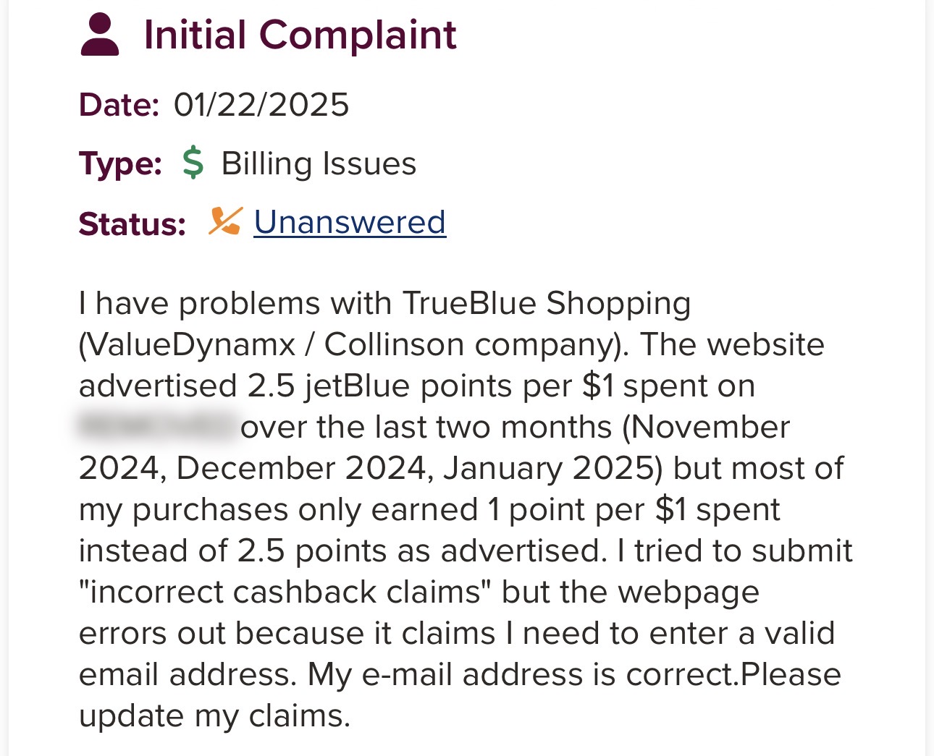
Task: Click the "update my claims." closing text
Action: pos(214,715)
